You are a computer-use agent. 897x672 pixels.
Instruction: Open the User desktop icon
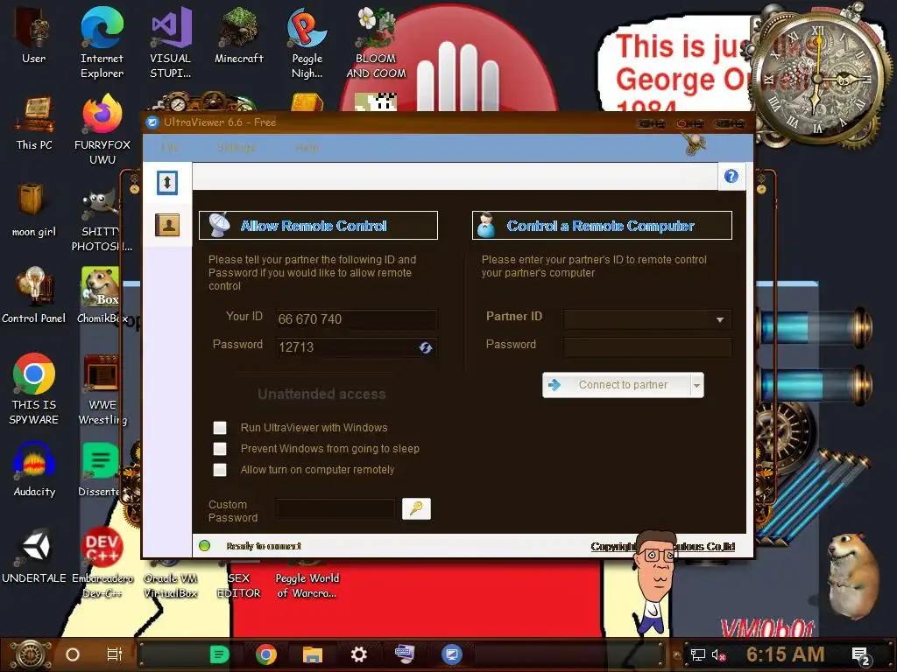pyautogui.click(x=34, y=35)
